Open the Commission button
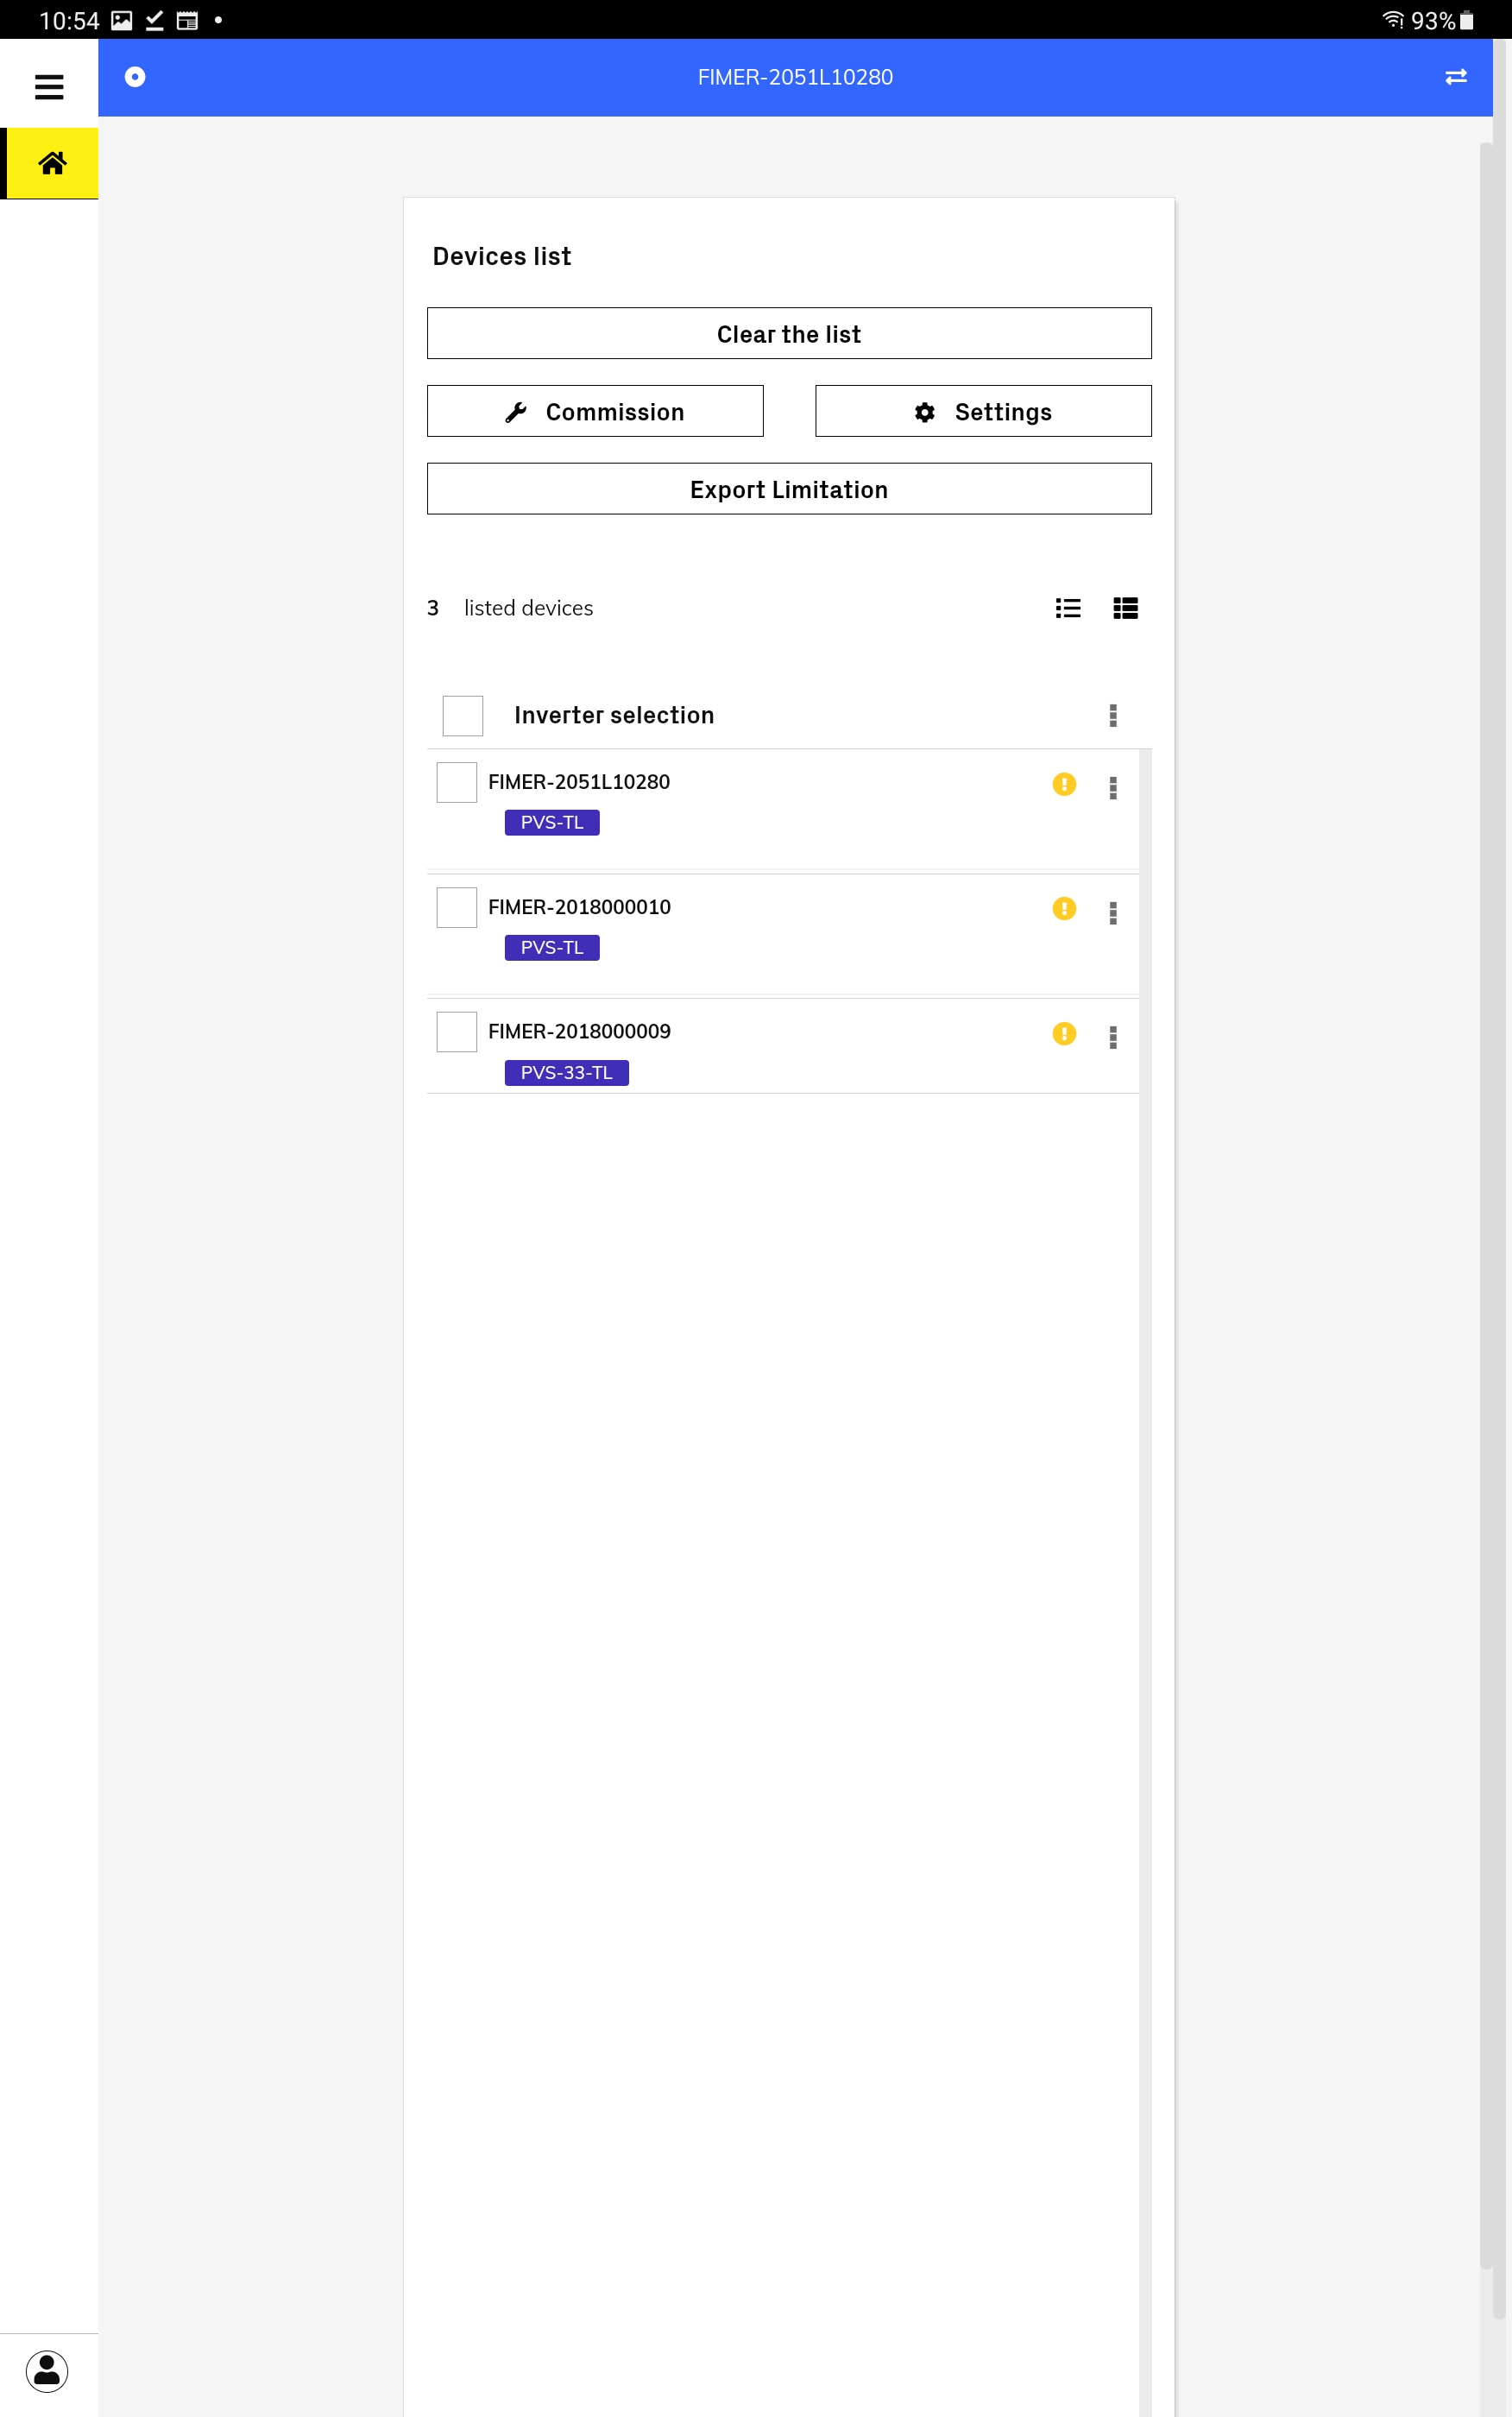 [x=595, y=411]
